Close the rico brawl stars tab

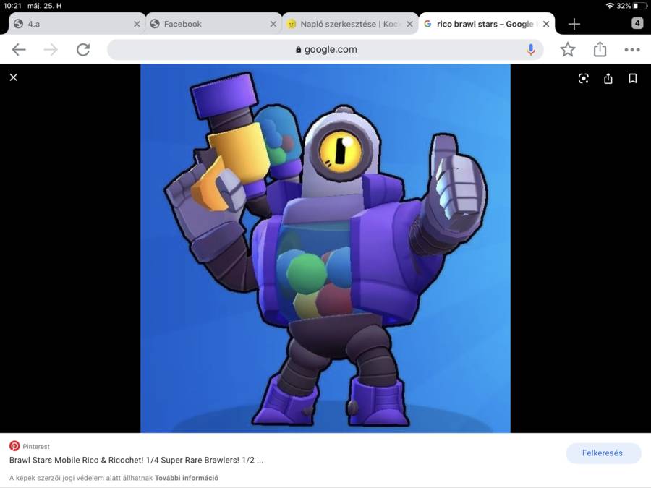546,24
